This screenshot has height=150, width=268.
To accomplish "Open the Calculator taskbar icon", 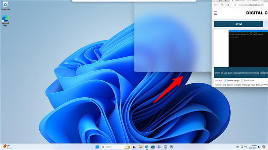I will coord(165,147).
